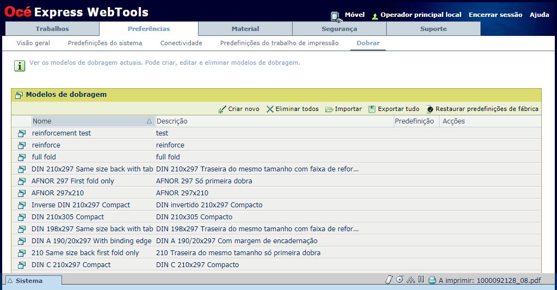The width and height of the screenshot is (557, 290).
Task: Click the 'AFNOR 297x210' row icon
Action: [x=22, y=193]
